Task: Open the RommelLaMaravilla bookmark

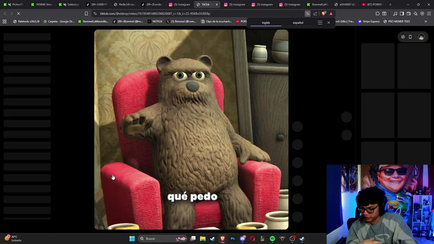Action: (x=93, y=21)
